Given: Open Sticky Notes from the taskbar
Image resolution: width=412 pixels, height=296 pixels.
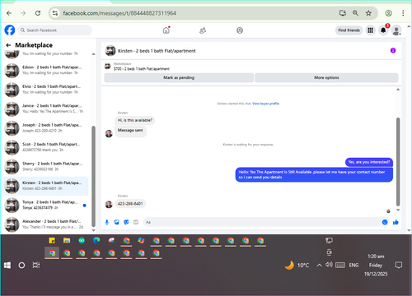Looking at the screenshot, I should point(52,241).
